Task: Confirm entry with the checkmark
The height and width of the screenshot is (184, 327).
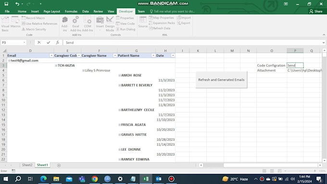Action: [49, 42]
